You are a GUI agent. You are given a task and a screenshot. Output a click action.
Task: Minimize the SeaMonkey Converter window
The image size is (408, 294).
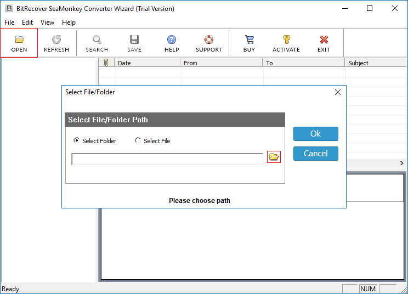click(x=345, y=8)
